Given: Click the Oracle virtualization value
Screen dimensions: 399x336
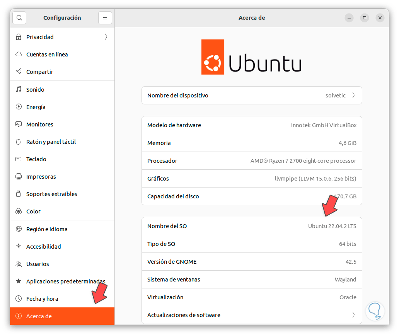Looking at the screenshot, I should click(x=348, y=297).
